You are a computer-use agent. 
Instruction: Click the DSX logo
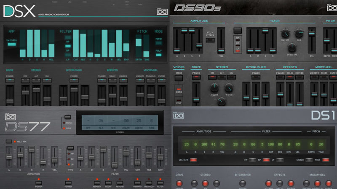(x=19, y=10)
